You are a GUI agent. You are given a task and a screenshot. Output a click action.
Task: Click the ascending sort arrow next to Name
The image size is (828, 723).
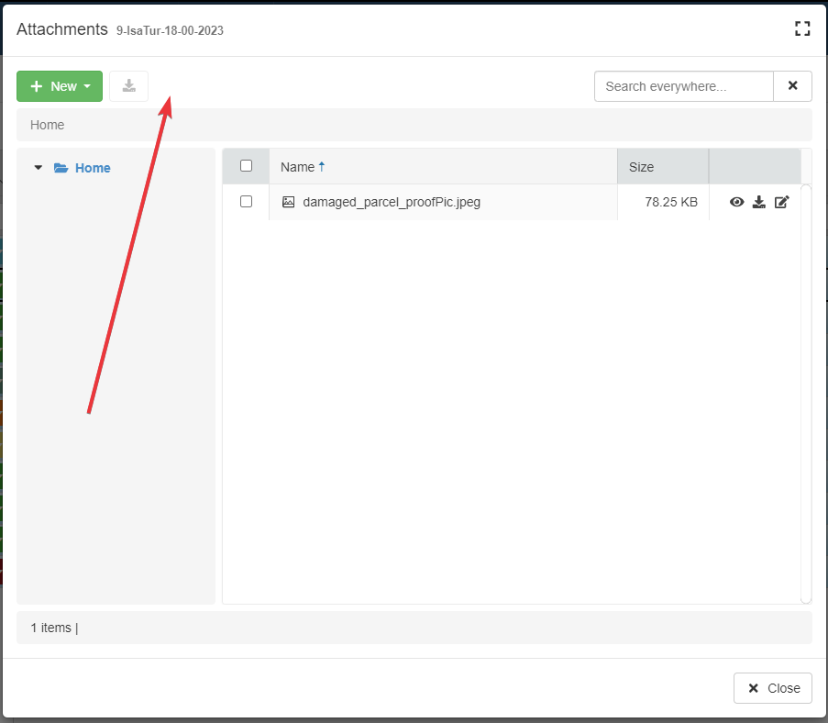click(x=322, y=167)
